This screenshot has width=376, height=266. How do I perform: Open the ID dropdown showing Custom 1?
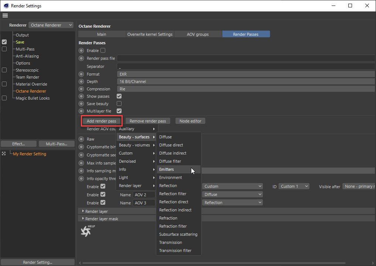click(294, 186)
